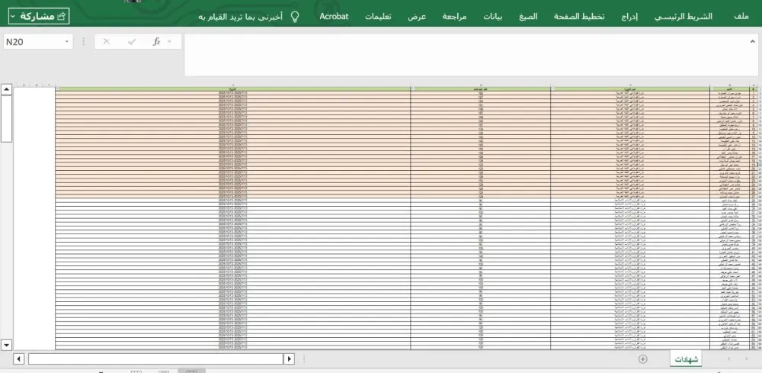This screenshot has width=762, height=373.
Task: Open the مراجعة (Review) tab
Action: coord(454,17)
